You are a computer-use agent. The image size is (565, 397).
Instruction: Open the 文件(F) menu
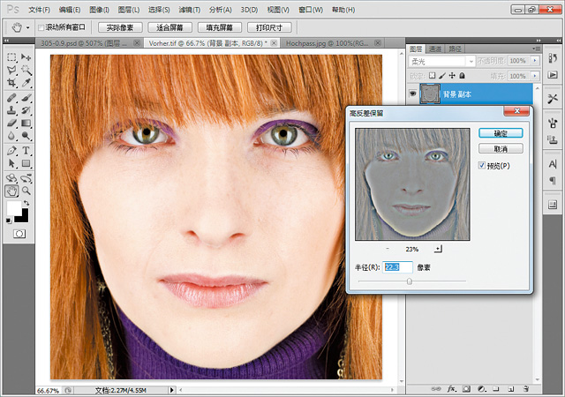click(x=39, y=10)
